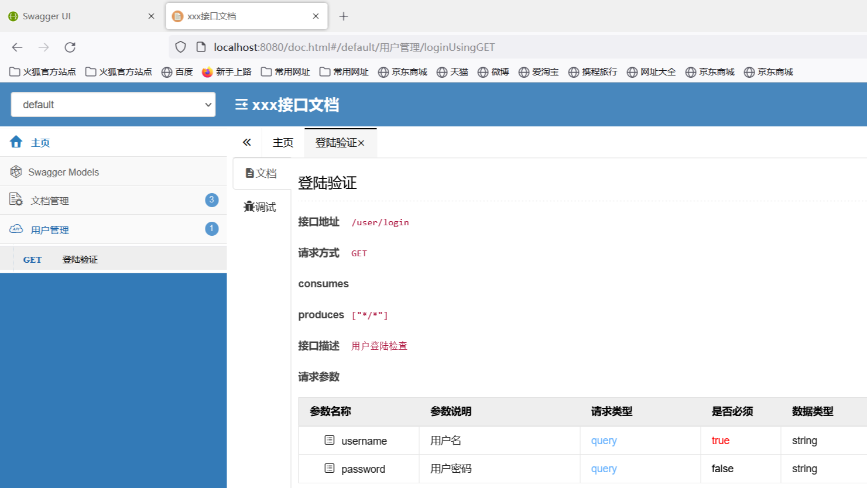Click the username row parameter icon
The height and width of the screenshot is (488, 867).
tap(330, 440)
